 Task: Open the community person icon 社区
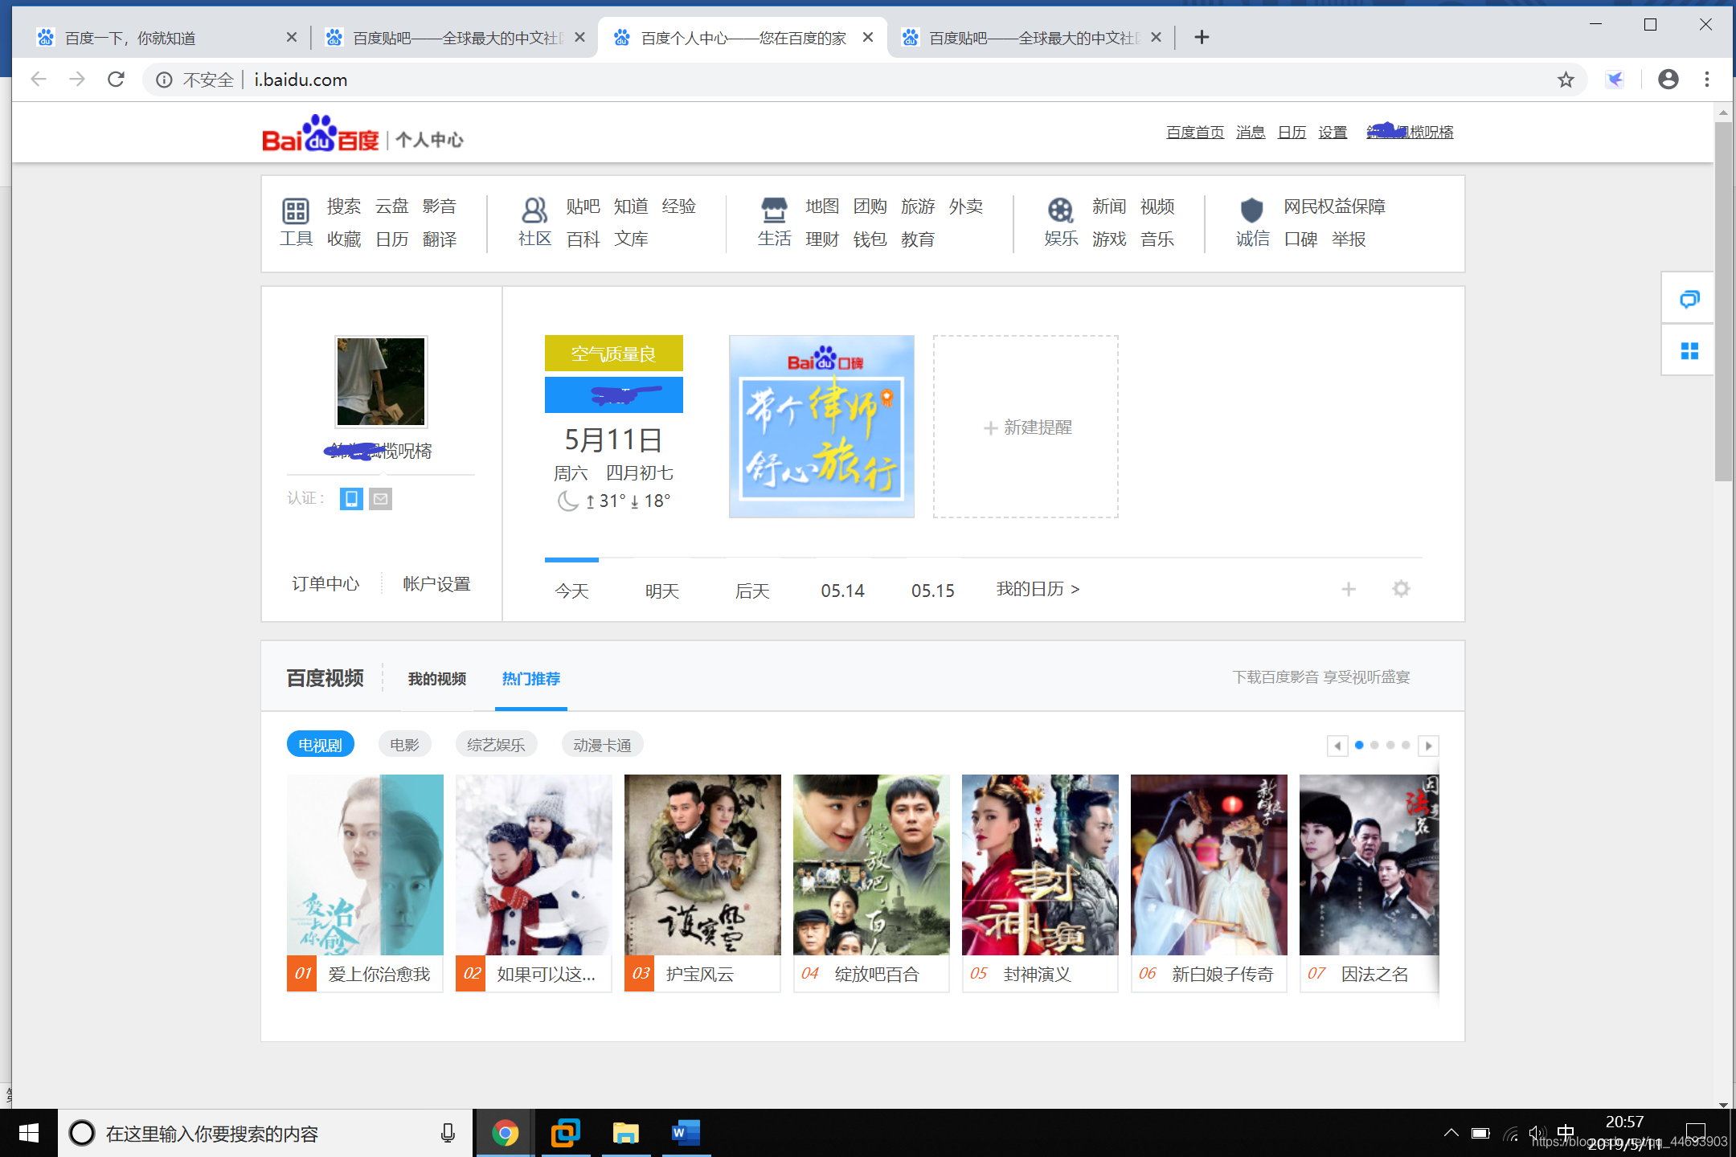(x=534, y=211)
